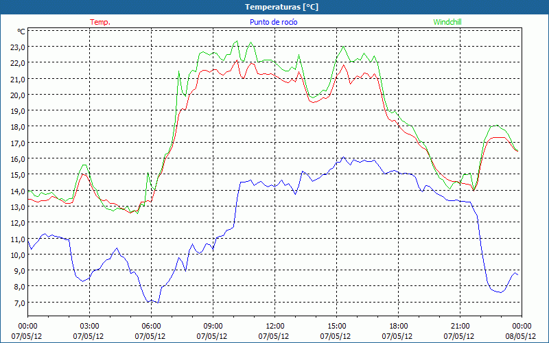Click the °C axis unit label
Viewport: 549px width, 343px height.
(x=21, y=32)
